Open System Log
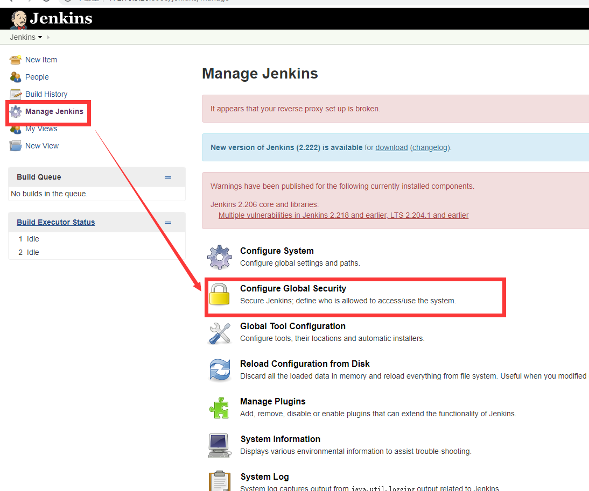 point(264,476)
